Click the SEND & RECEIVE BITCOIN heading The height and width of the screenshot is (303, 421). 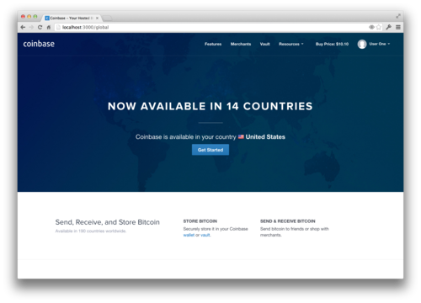coord(288,221)
